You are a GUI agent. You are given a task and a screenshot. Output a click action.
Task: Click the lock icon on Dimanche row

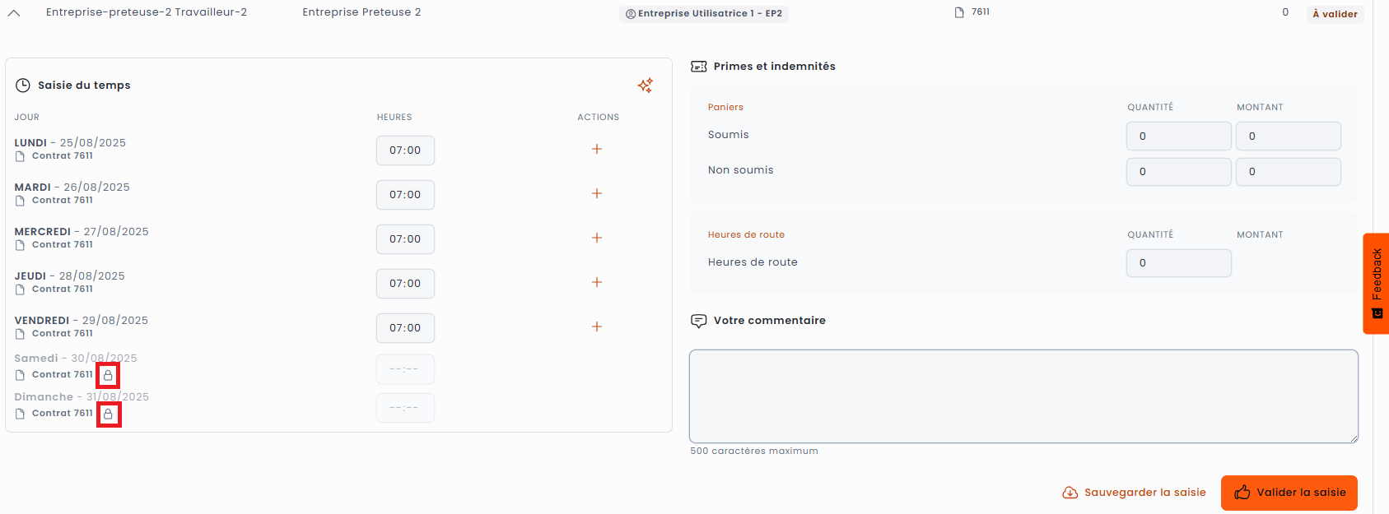point(108,414)
